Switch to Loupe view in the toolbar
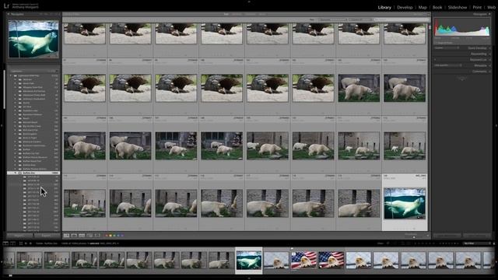This screenshot has height=280, width=498. coord(74,236)
